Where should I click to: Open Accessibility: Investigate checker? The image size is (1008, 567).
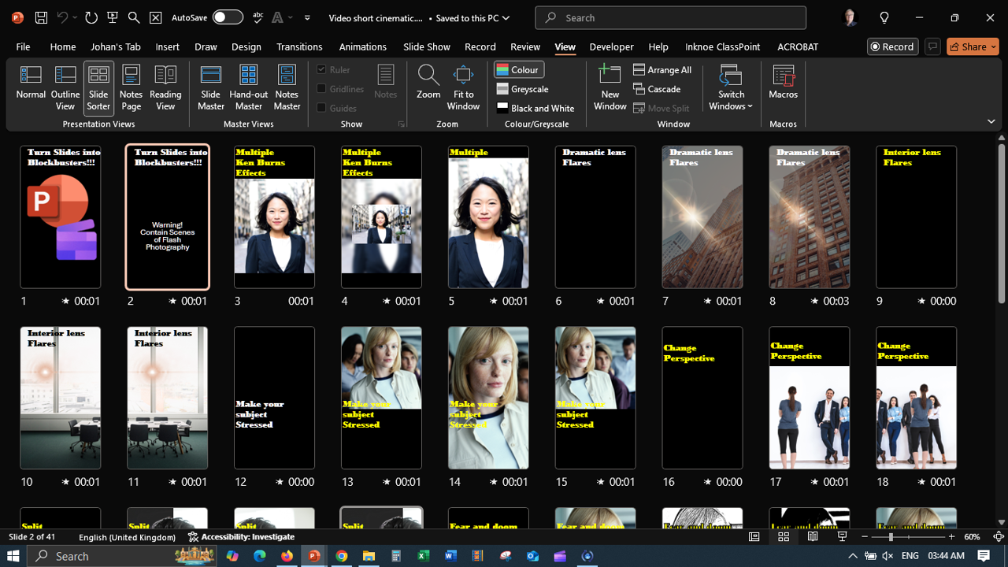coord(241,537)
